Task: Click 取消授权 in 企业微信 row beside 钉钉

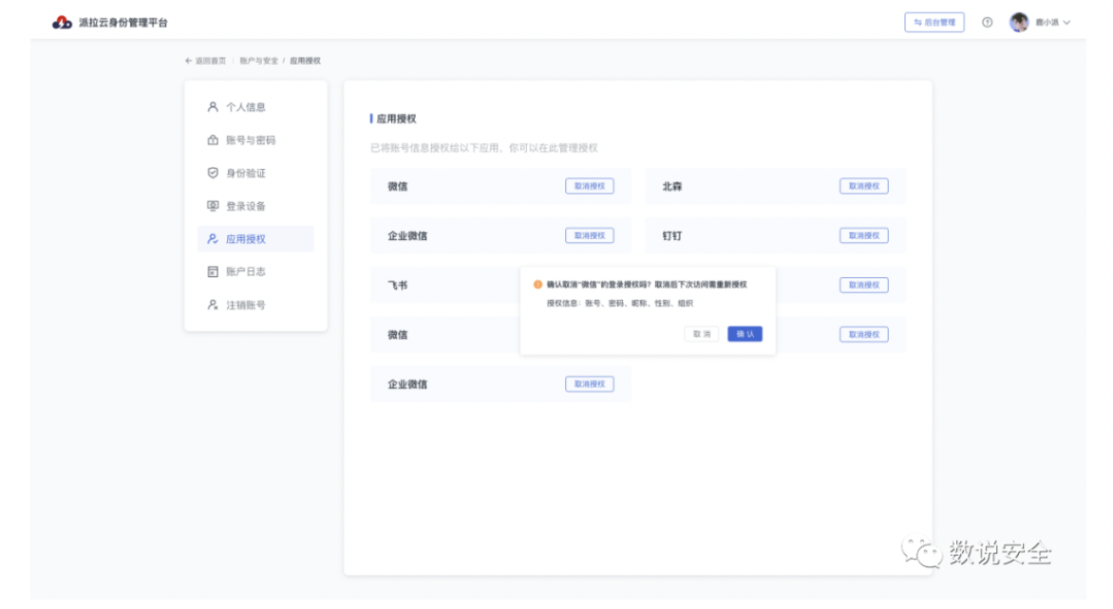Action: coord(589,235)
